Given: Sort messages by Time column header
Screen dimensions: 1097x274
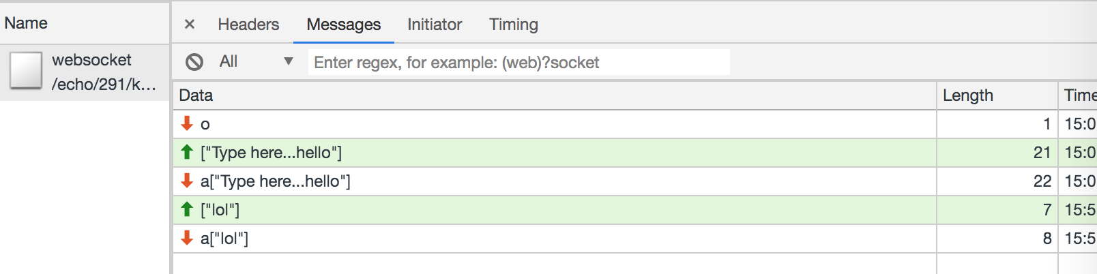Looking at the screenshot, I should click(1079, 95).
